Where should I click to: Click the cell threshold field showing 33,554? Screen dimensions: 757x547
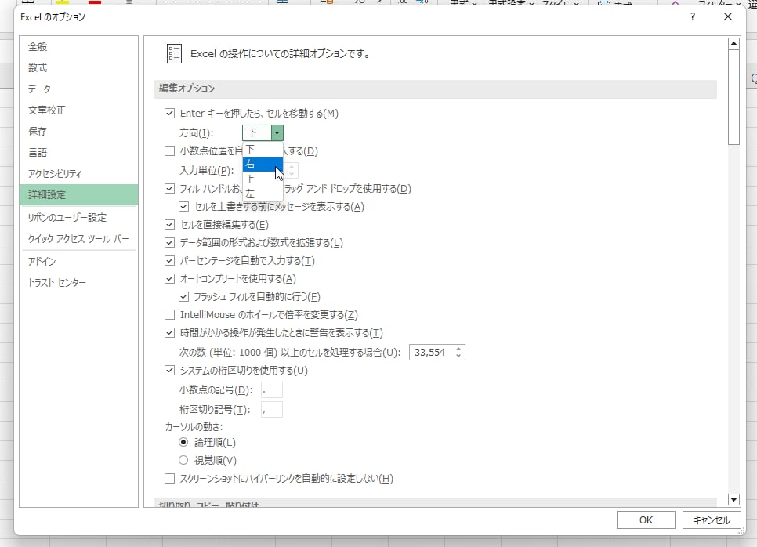point(431,353)
